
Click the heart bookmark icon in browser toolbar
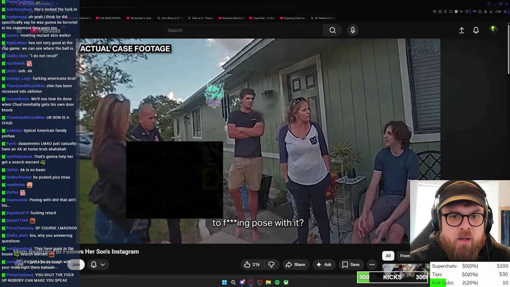click(x=467, y=12)
